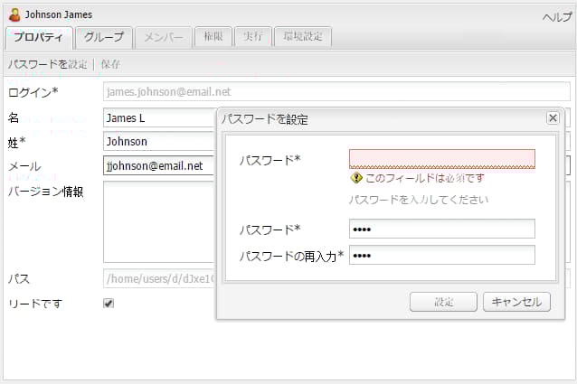
Task: Click the バージョン情報 text area
Action: [x=159, y=222]
